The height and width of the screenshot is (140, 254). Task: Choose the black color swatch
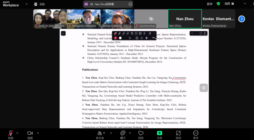point(125,38)
